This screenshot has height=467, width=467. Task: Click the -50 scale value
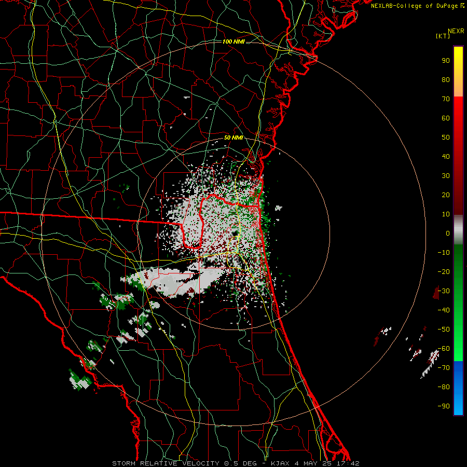pyautogui.click(x=444, y=329)
